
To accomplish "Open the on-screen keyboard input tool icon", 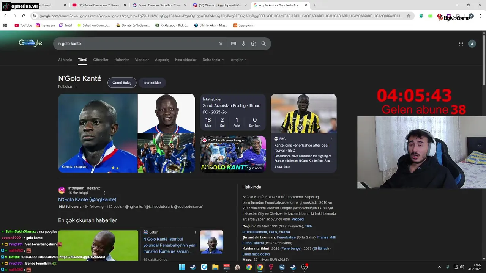I will 234,44.
